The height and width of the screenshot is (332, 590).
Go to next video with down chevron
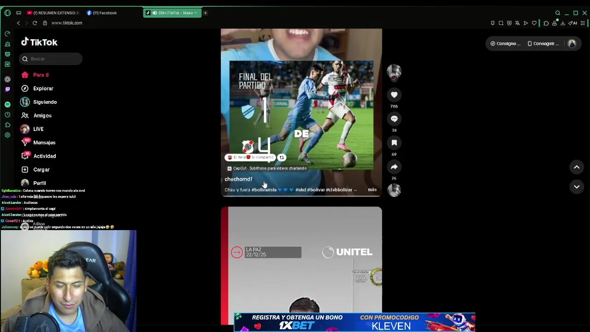[x=577, y=186]
